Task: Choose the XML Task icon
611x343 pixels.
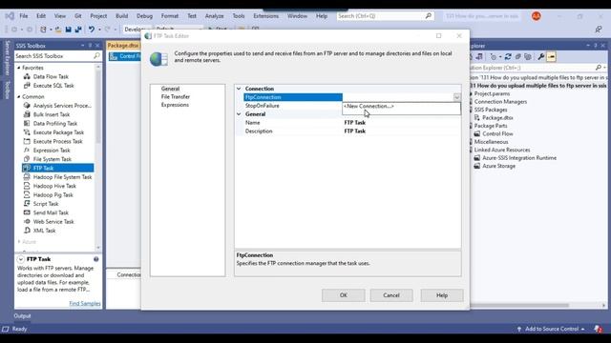Action: point(27,231)
